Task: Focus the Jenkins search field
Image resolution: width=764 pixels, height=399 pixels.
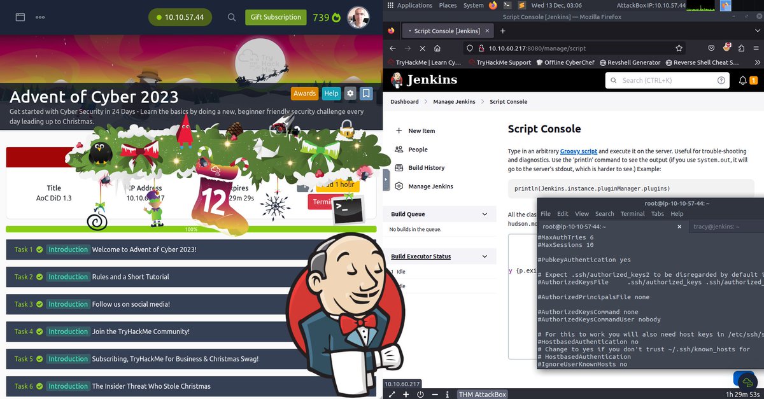Action: [x=667, y=80]
